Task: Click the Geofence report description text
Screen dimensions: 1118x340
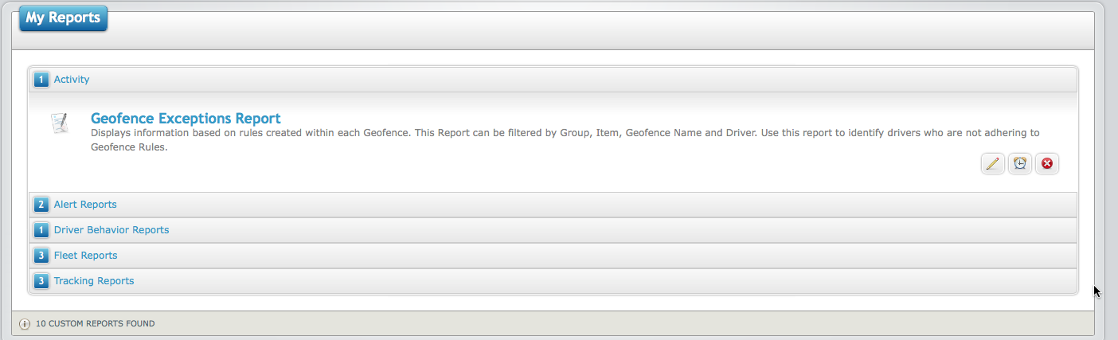Action: pyautogui.click(x=565, y=140)
